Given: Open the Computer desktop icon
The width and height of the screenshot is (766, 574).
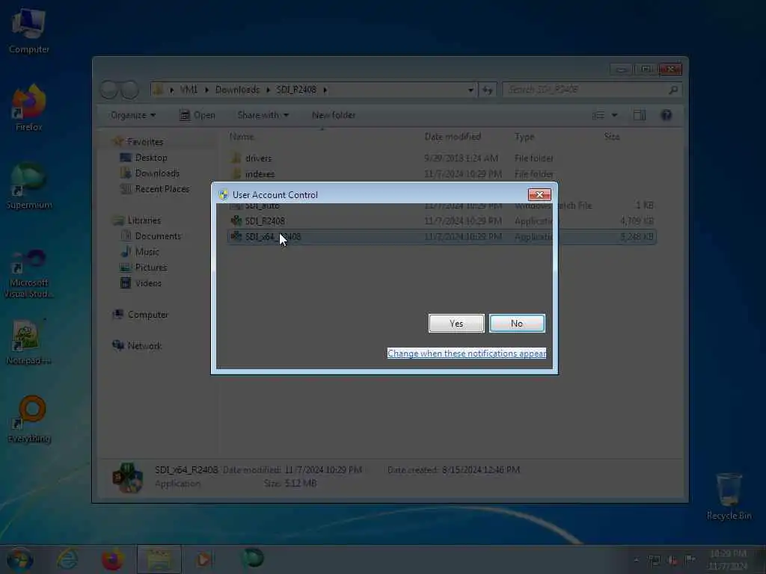Looking at the screenshot, I should click(x=29, y=31).
